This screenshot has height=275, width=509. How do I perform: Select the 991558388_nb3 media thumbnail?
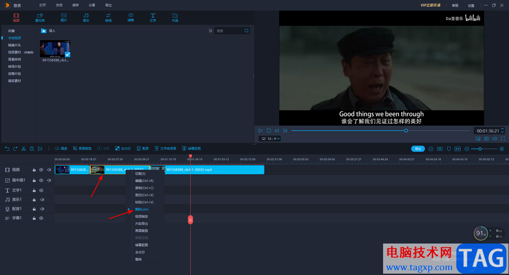pyautogui.click(x=55, y=49)
